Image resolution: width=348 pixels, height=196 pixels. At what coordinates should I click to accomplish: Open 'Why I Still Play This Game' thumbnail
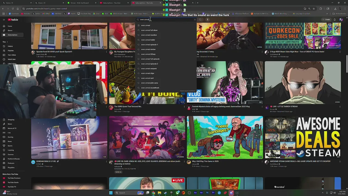coord(225,137)
